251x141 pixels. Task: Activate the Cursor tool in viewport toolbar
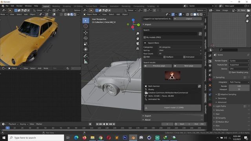tap(85, 26)
